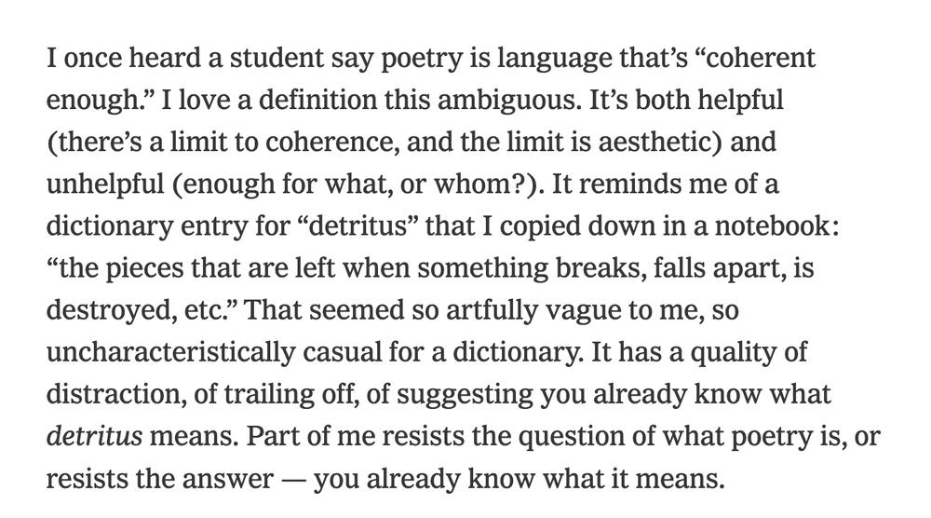
Task: Click the quoted phrase "coherent
Action: click(759, 58)
